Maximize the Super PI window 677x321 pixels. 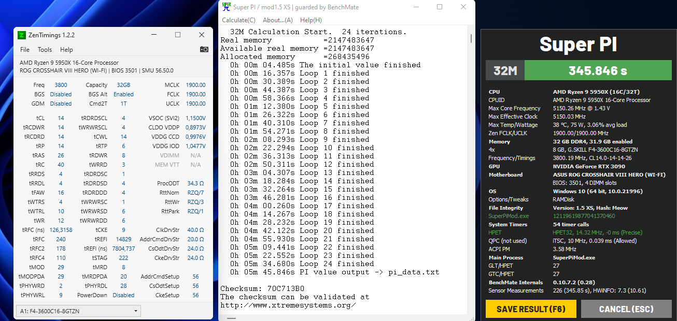click(440, 7)
